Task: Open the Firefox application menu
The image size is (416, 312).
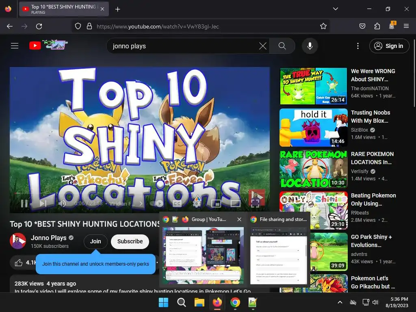Action: click(x=406, y=26)
